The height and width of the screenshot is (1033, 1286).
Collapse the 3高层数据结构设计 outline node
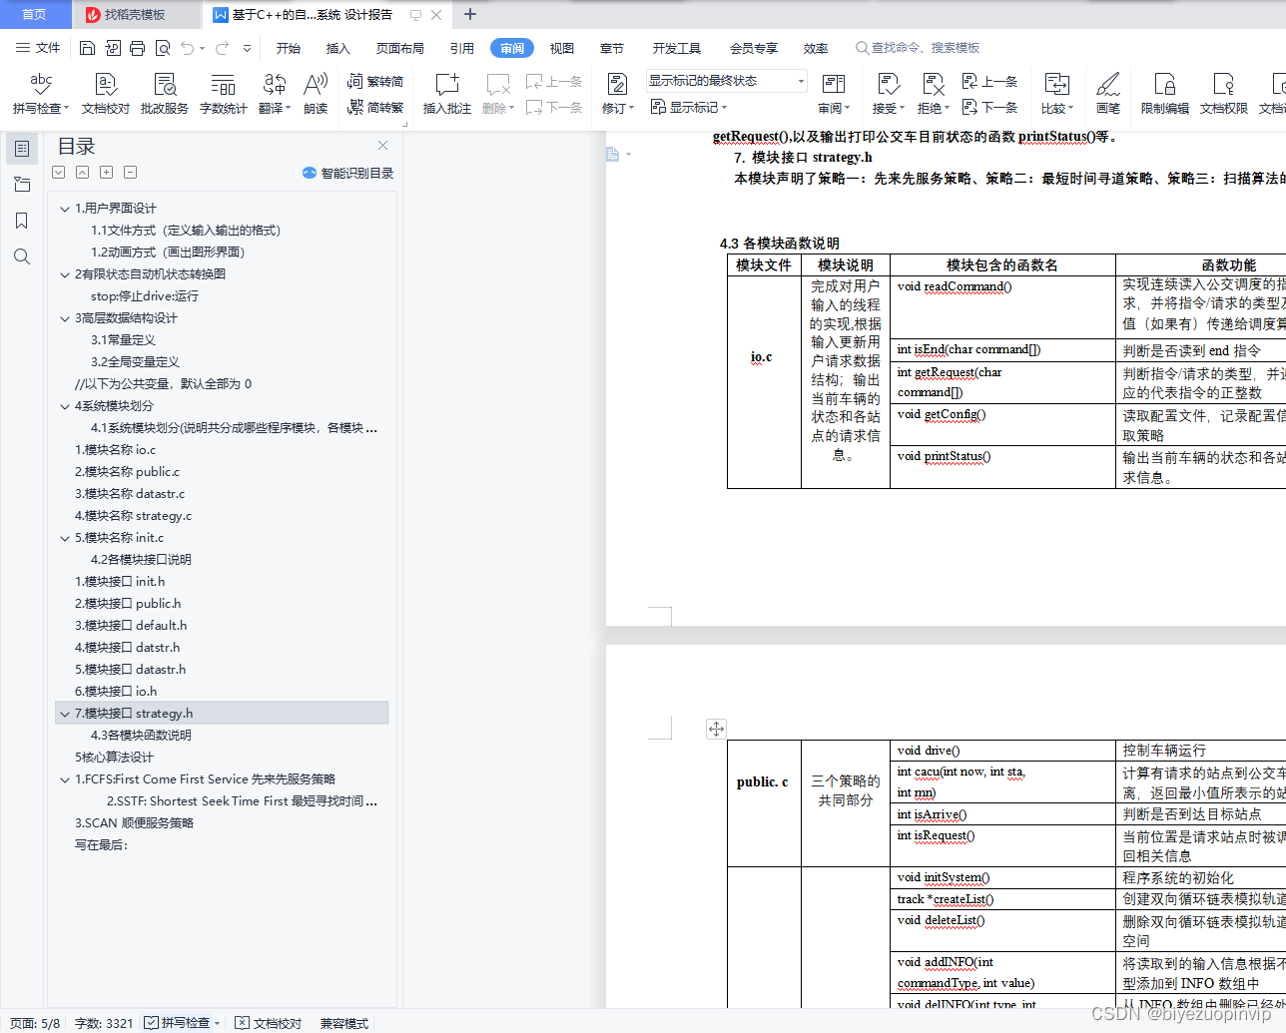tap(65, 318)
